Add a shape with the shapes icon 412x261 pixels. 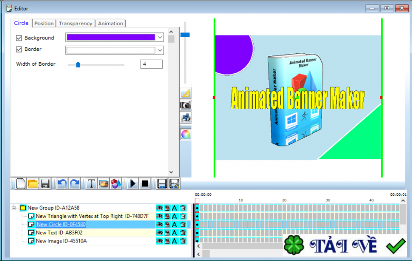click(116, 184)
